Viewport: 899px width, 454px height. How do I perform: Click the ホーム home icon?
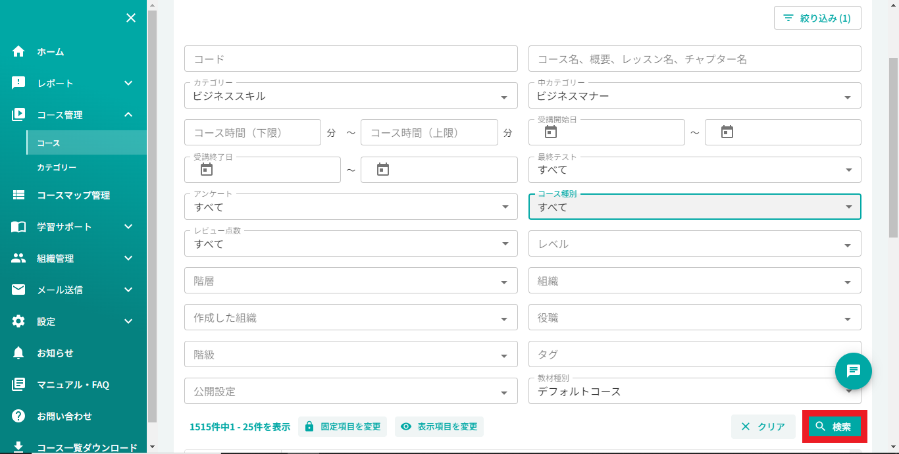18,51
